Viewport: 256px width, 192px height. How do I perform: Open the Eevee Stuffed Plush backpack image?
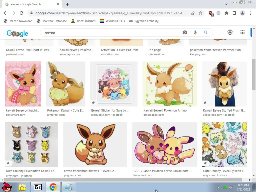[x=224, y=84]
